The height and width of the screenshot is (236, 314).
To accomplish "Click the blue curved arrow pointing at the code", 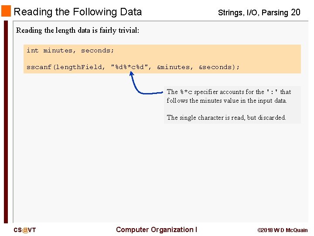I will 140,87.
